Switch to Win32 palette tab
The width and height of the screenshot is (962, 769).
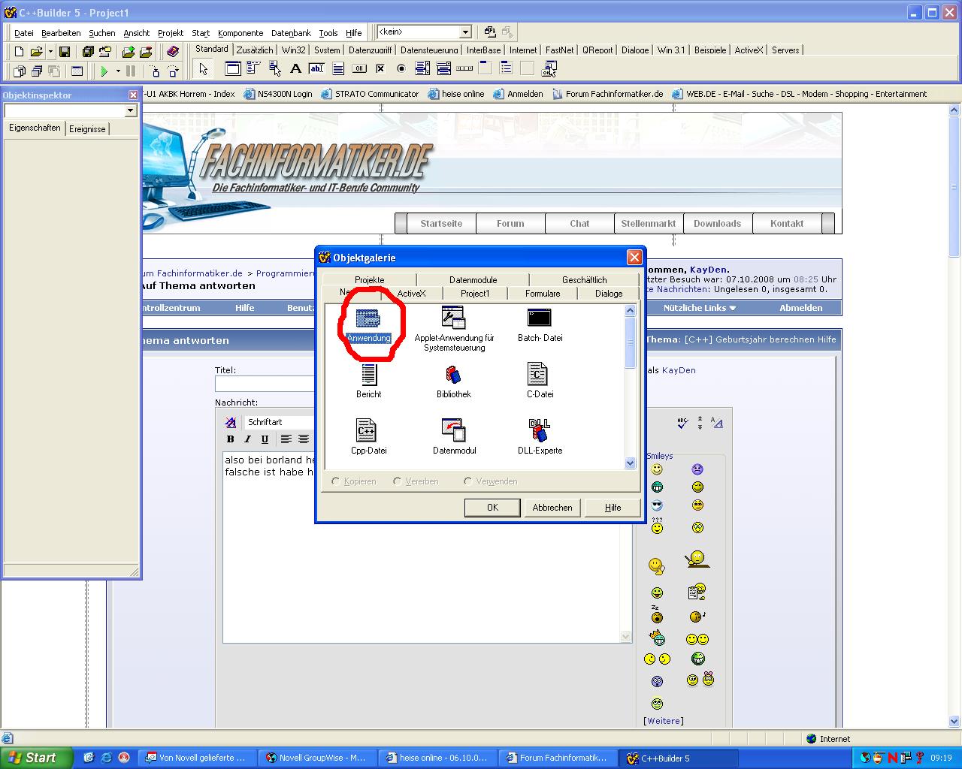pyautogui.click(x=293, y=50)
